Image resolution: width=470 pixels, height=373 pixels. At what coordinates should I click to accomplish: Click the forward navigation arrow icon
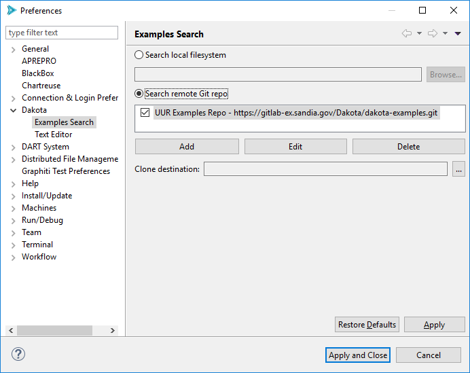coord(433,33)
